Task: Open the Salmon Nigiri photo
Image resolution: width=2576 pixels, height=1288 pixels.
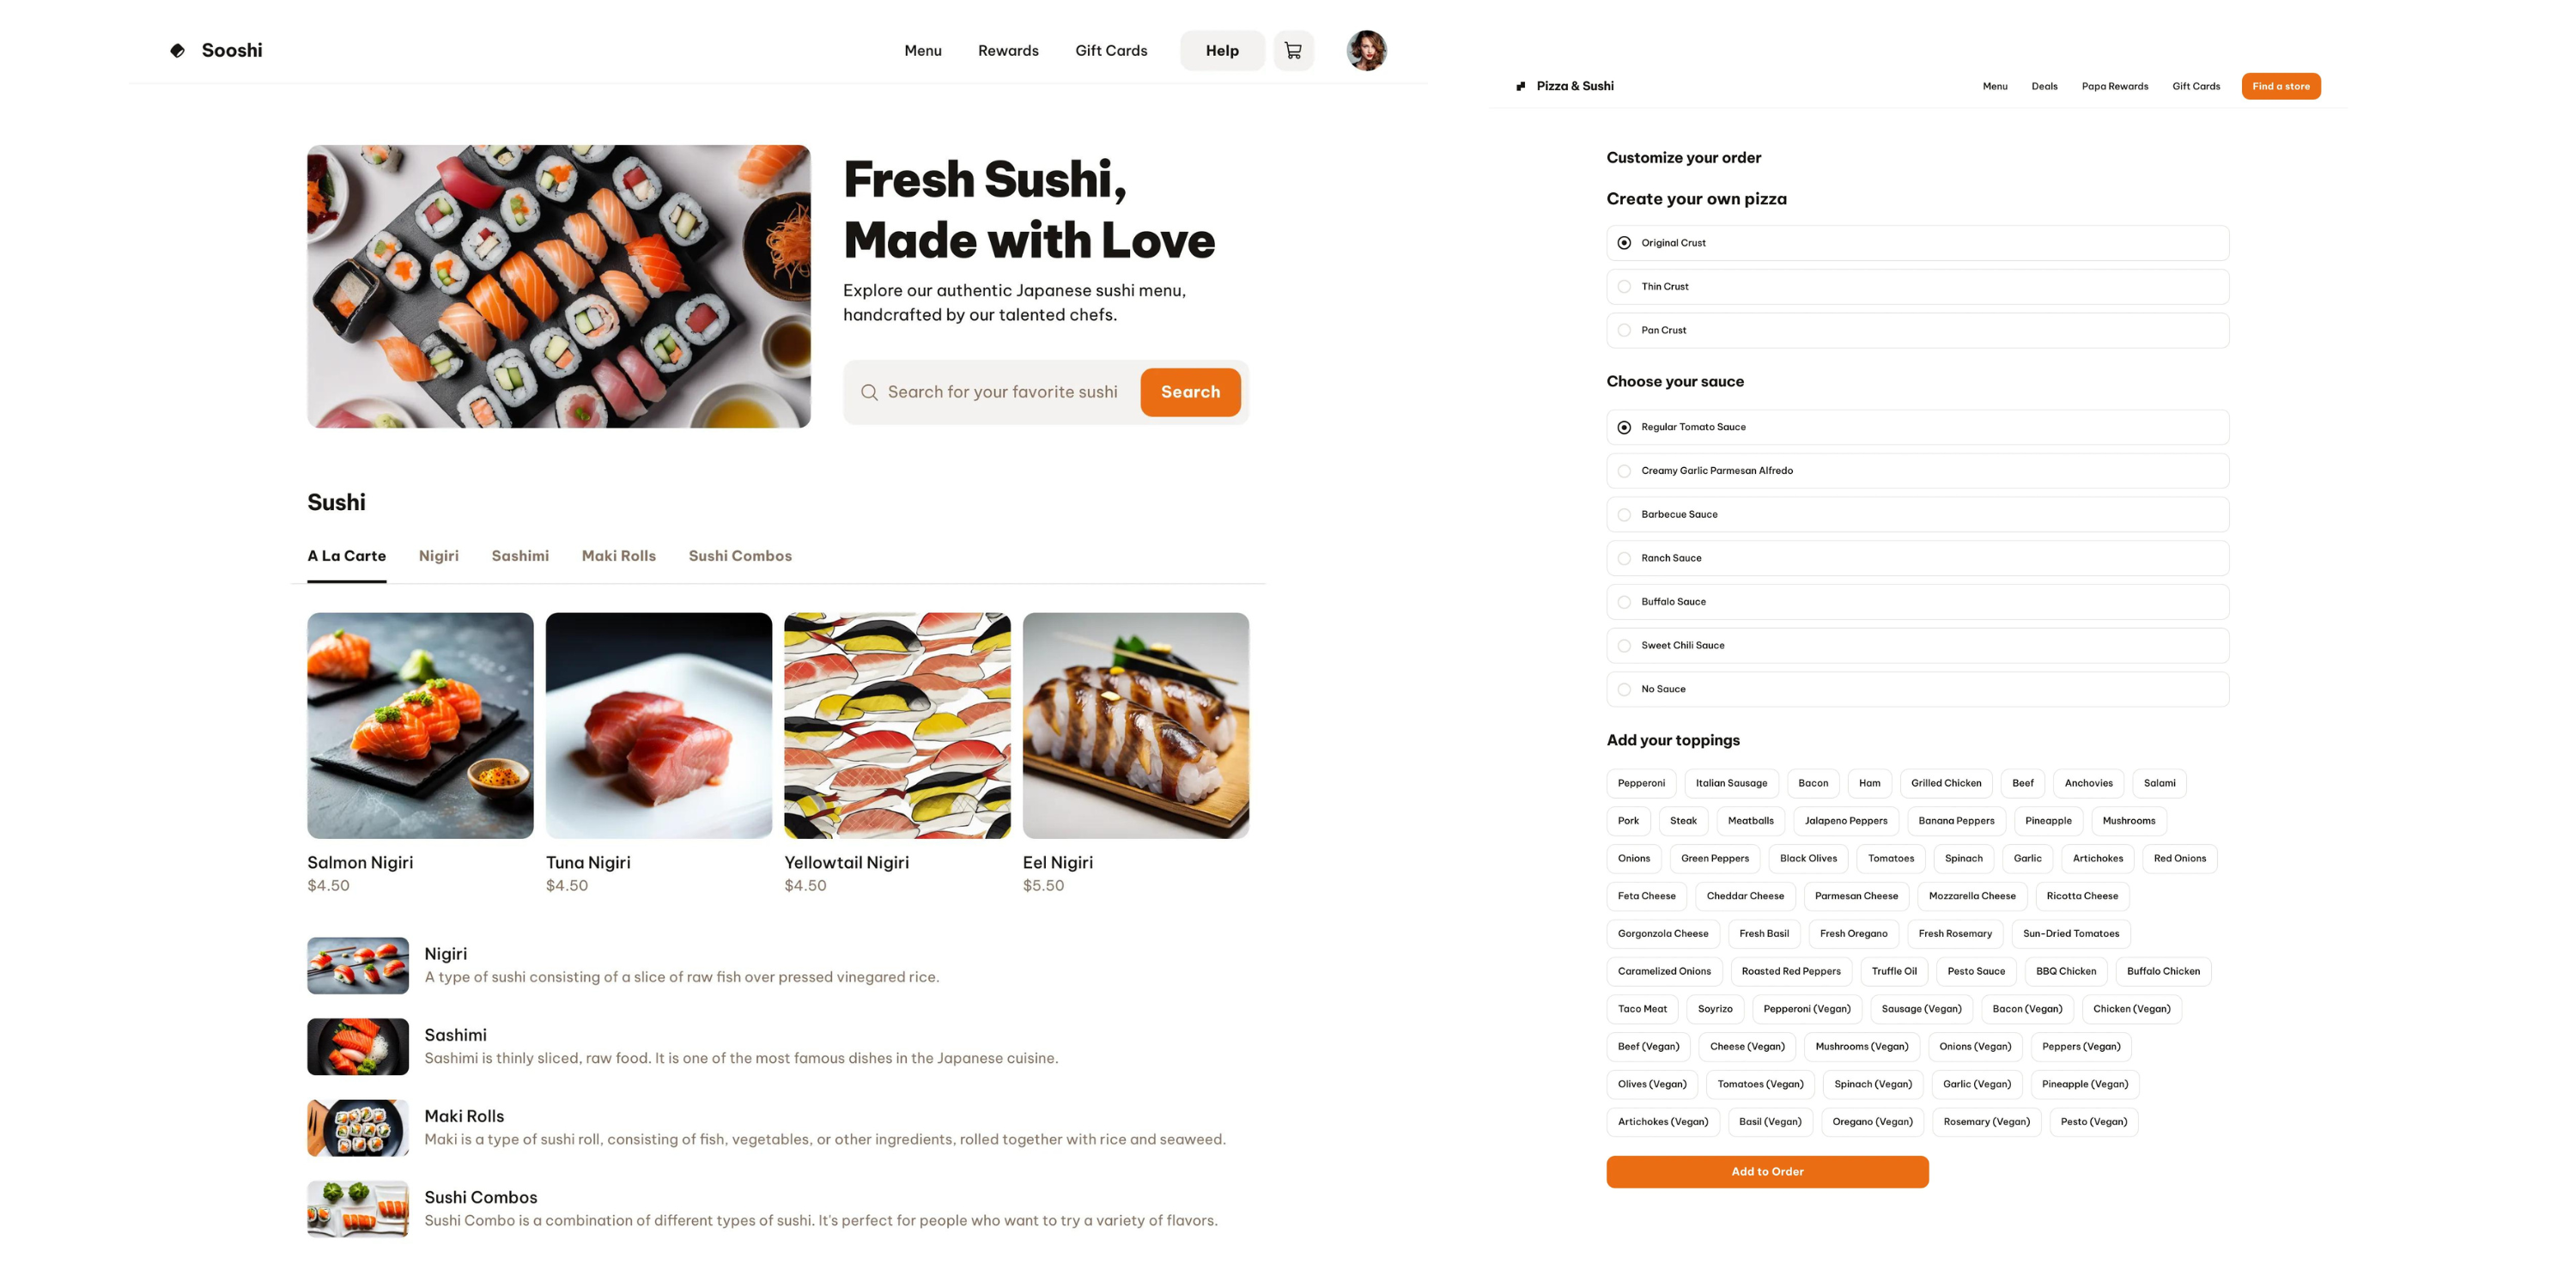Action: click(x=420, y=725)
